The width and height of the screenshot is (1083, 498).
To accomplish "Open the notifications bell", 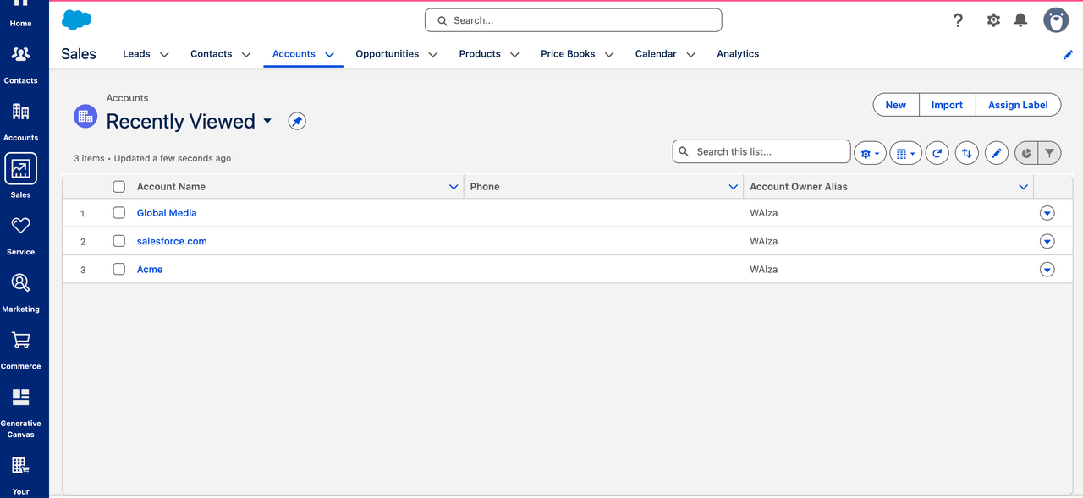I will point(1020,20).
